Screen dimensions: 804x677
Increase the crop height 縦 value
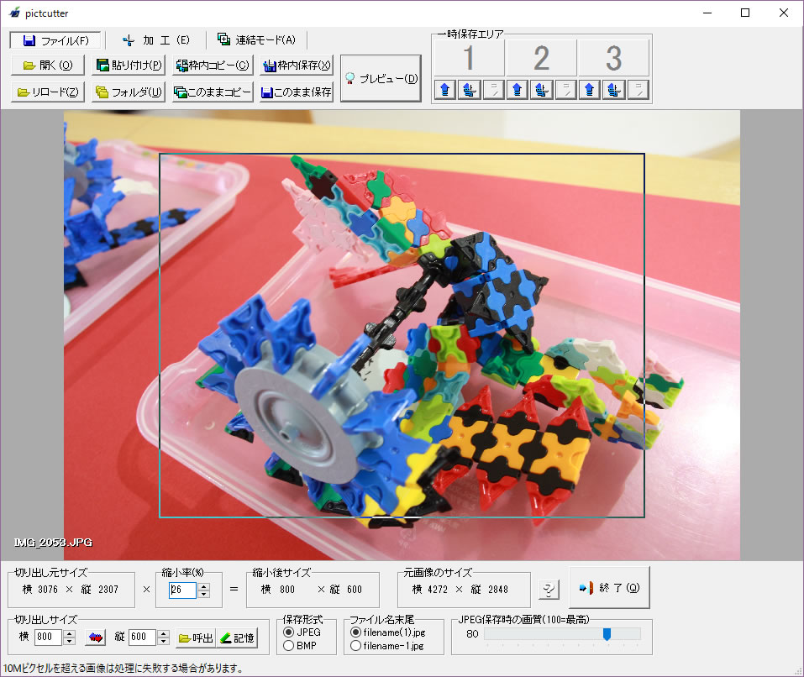pos(164,634)
